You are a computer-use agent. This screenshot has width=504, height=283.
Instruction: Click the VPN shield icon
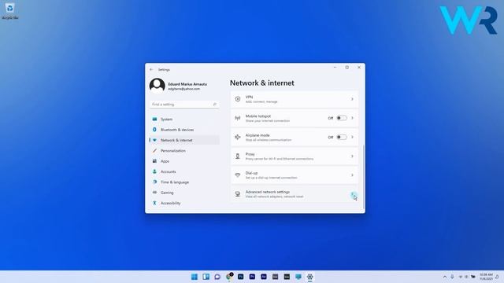tap(238, 99)
